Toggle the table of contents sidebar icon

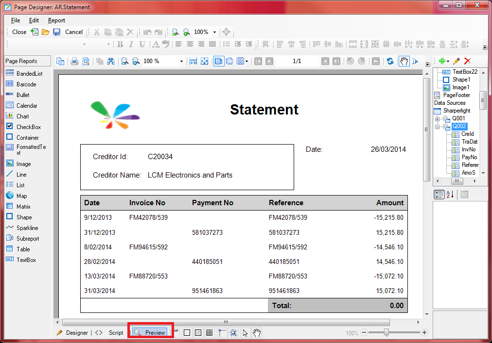click(x=60, y=62)
